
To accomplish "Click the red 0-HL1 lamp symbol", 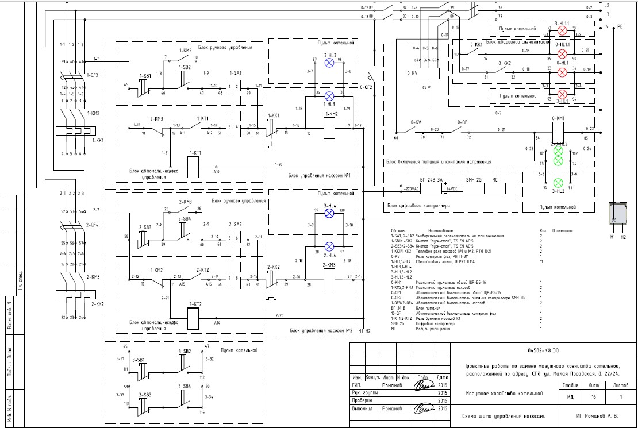I will (562, 72).
